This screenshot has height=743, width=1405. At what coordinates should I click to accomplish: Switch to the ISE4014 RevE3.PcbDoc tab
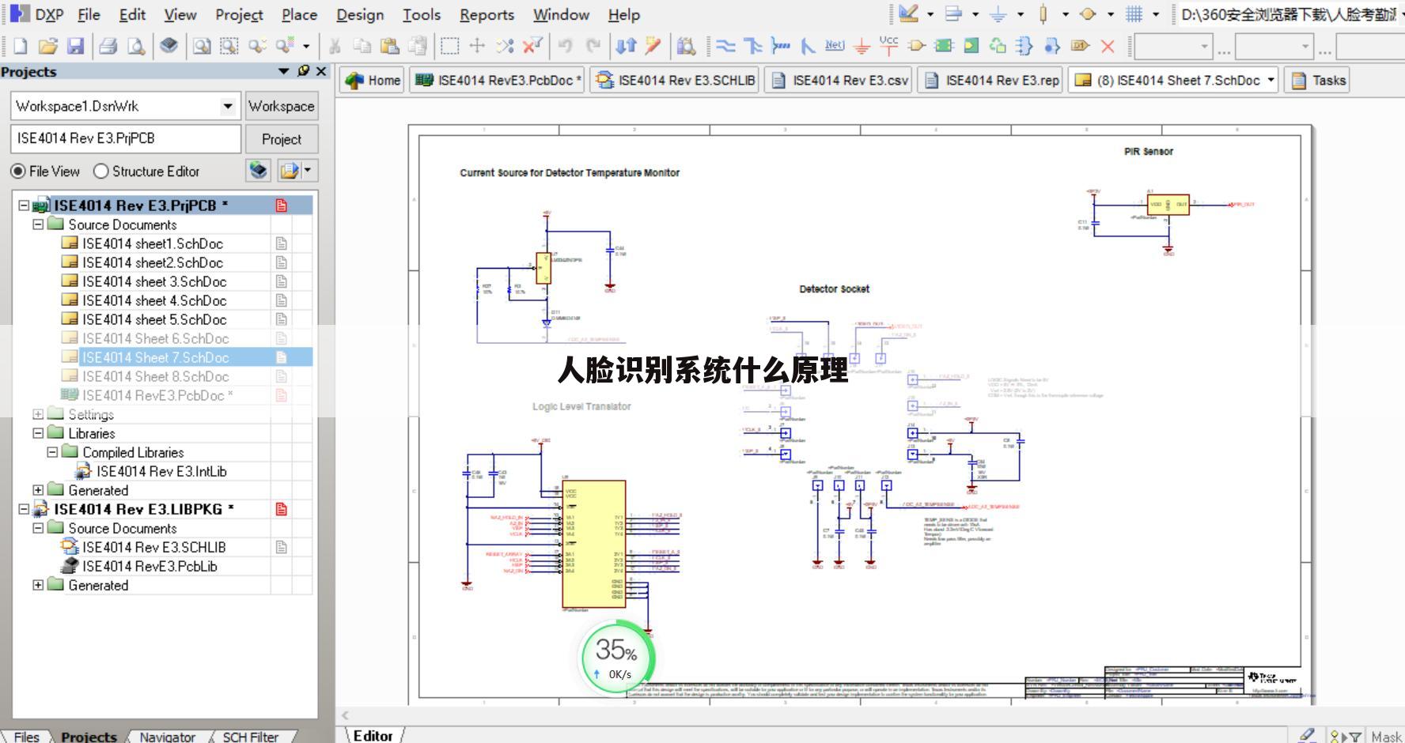[497, 80]
